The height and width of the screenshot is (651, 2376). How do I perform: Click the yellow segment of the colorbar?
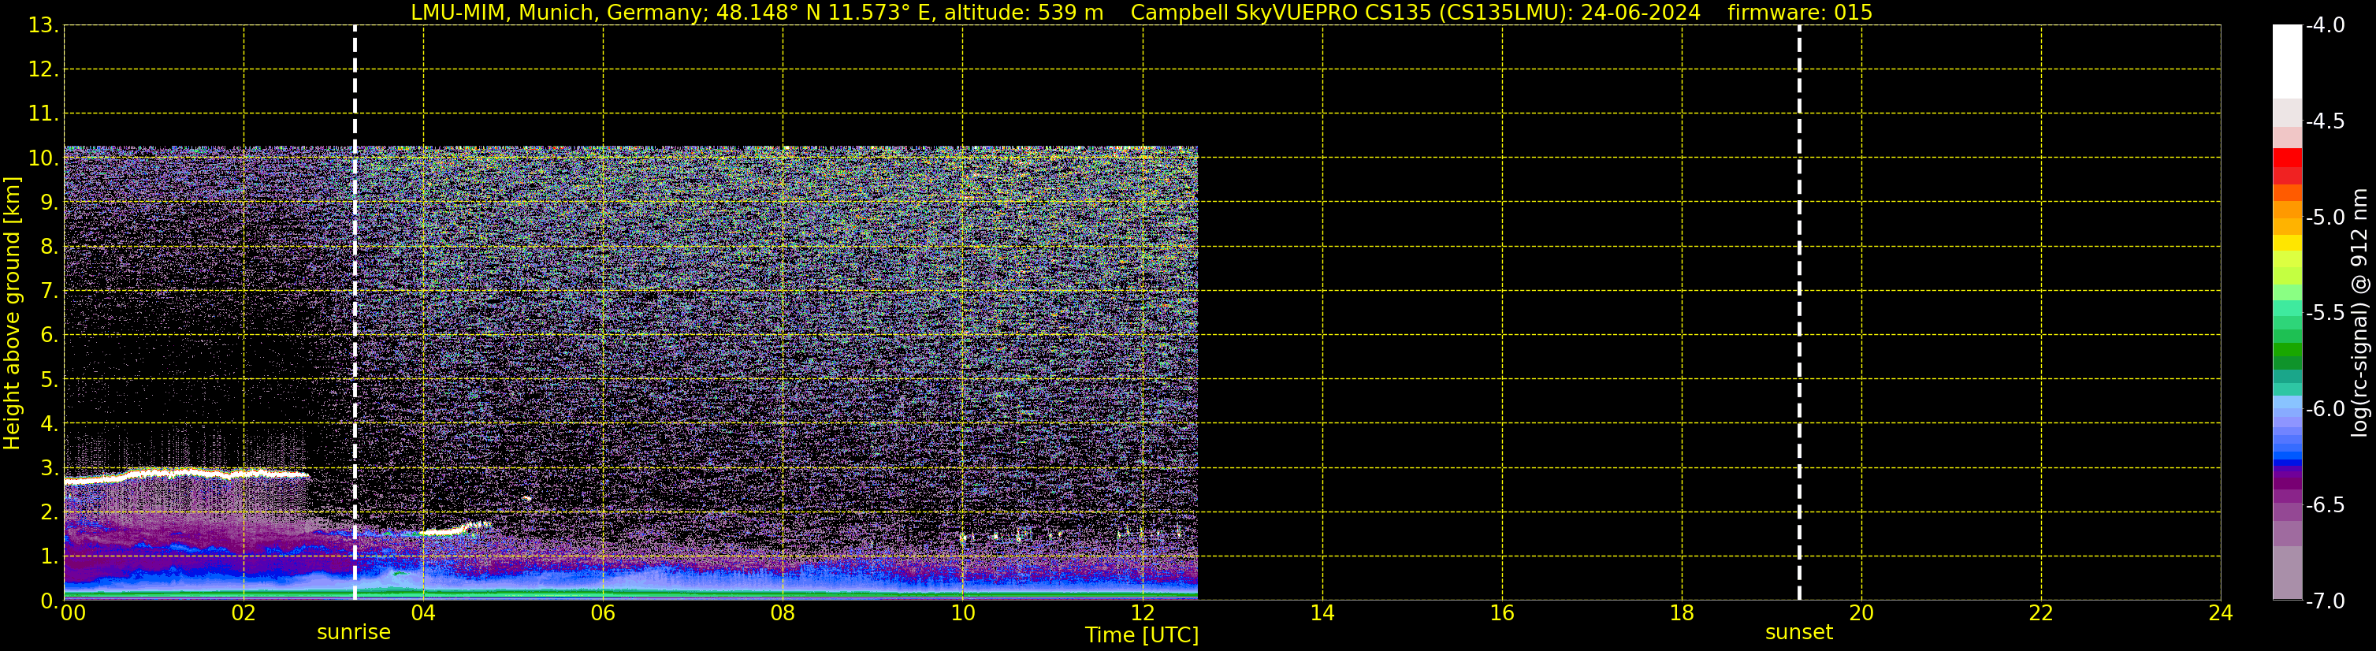2288,243
